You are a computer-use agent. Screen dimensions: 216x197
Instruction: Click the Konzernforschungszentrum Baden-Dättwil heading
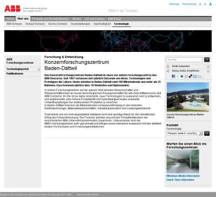(77, 65)
